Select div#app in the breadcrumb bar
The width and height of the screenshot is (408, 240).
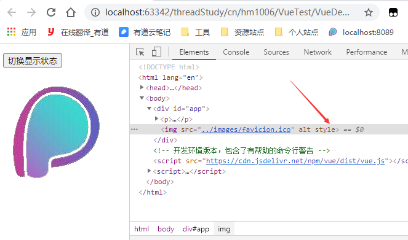coord(196,229)
